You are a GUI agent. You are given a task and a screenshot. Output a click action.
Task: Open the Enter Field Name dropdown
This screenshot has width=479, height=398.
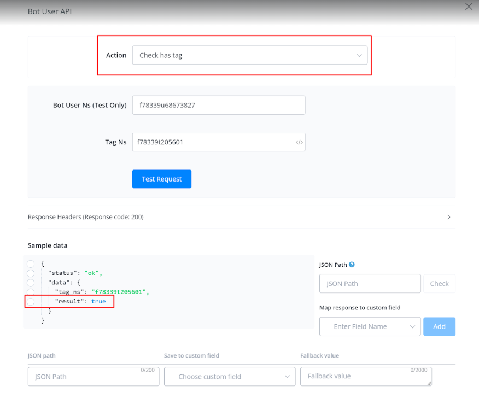[x=370, y=326]
